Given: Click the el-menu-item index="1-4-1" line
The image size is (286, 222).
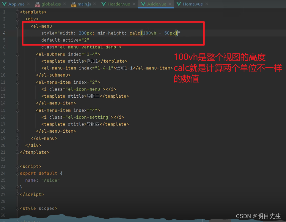Looking at the screenshot, I should (107, 68).
